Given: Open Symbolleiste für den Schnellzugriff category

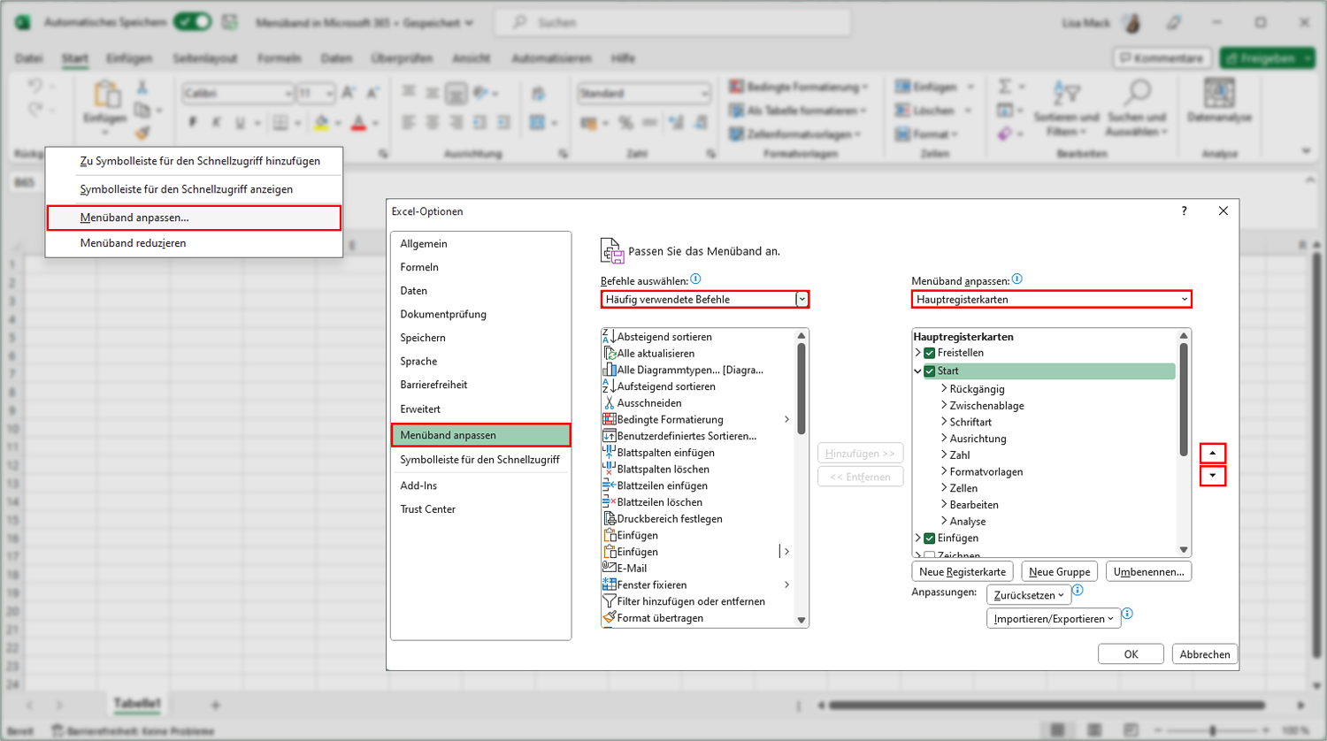Looking at the screenshot, I should pos(480,460).
